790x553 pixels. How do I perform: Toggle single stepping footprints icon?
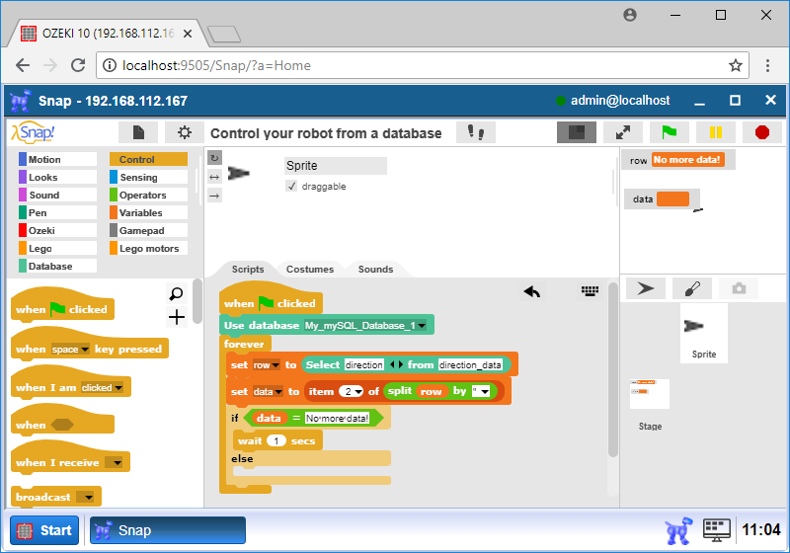coord(476,132)
